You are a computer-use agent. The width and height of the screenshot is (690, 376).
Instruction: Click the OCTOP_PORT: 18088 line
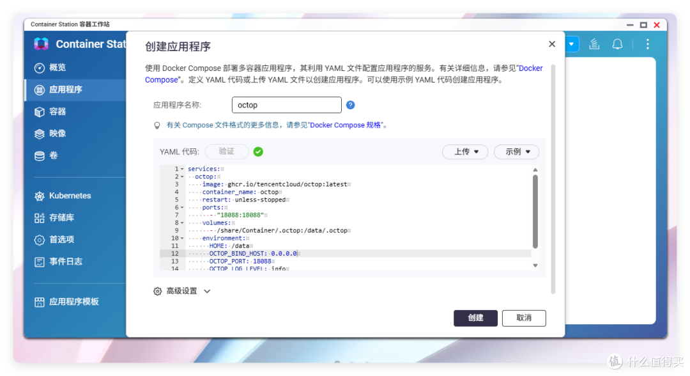(x=240, y=261)
